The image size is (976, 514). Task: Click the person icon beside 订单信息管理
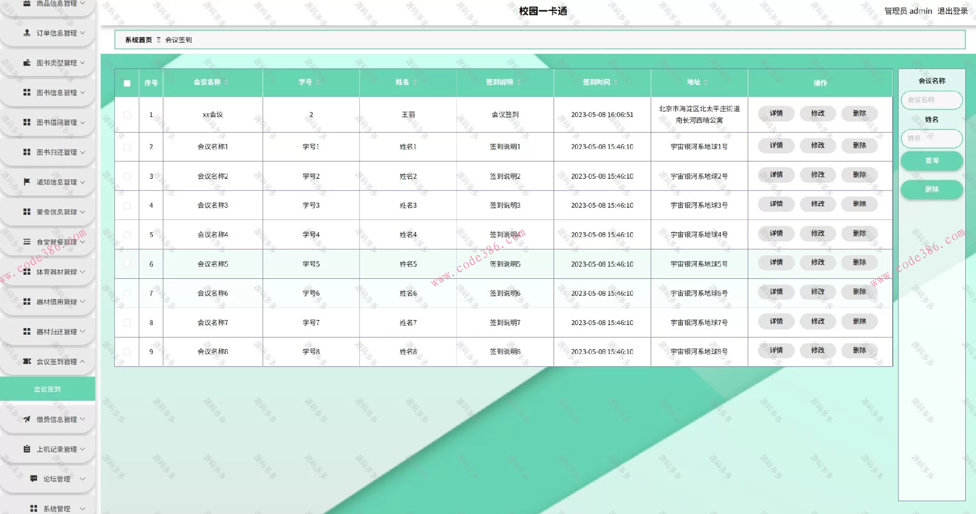point(27,33)
